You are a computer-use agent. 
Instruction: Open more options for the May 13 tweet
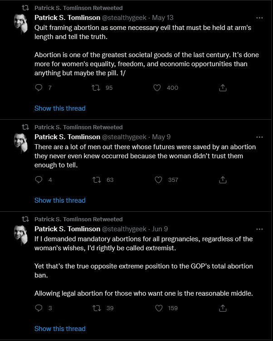(259, 18)
